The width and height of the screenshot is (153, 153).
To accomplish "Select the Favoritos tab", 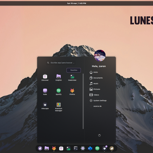I will click(x=74, y=70).
